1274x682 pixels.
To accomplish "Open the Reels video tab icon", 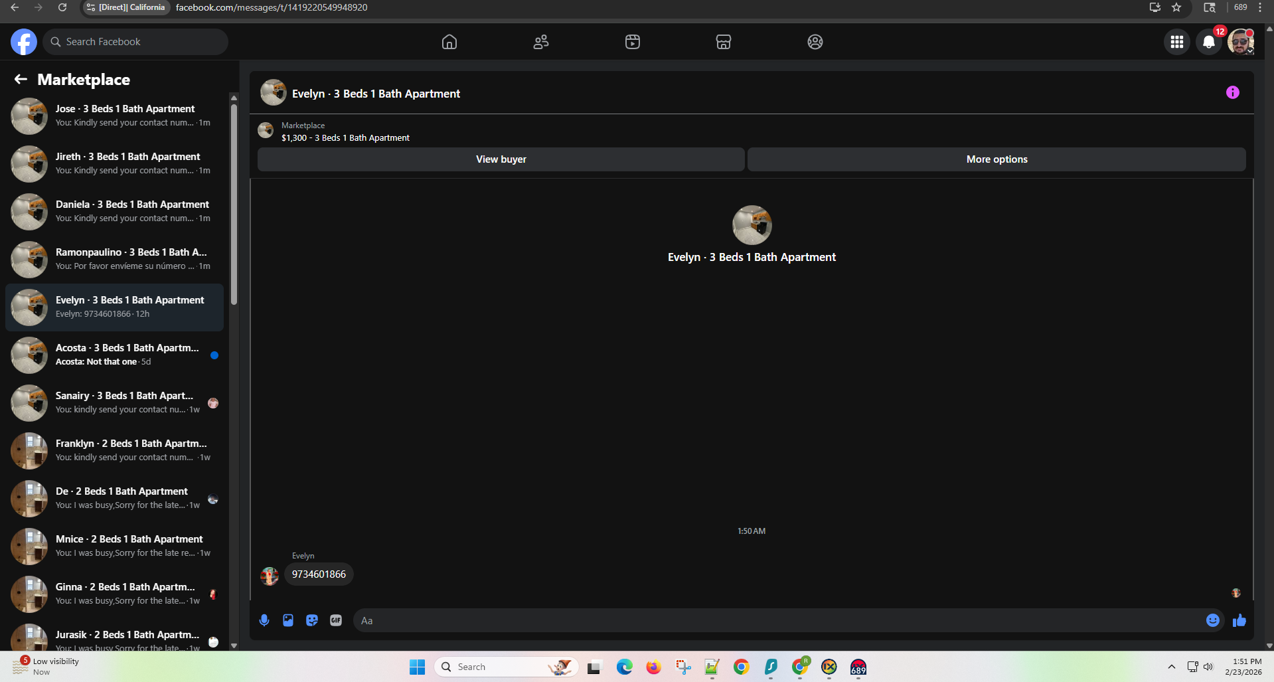I will point(633,42).
